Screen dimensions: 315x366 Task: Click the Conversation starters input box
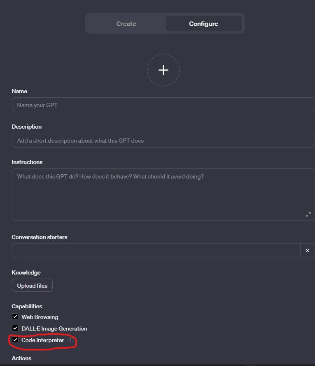pos(156,251)
